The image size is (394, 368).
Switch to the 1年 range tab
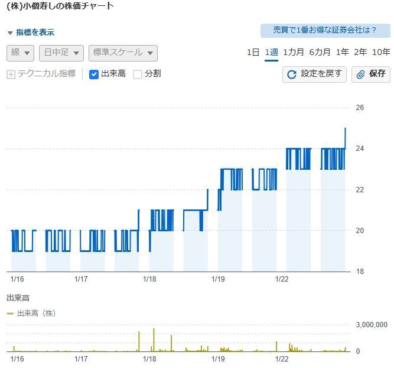pyautogui.click(x=342, y=52)
